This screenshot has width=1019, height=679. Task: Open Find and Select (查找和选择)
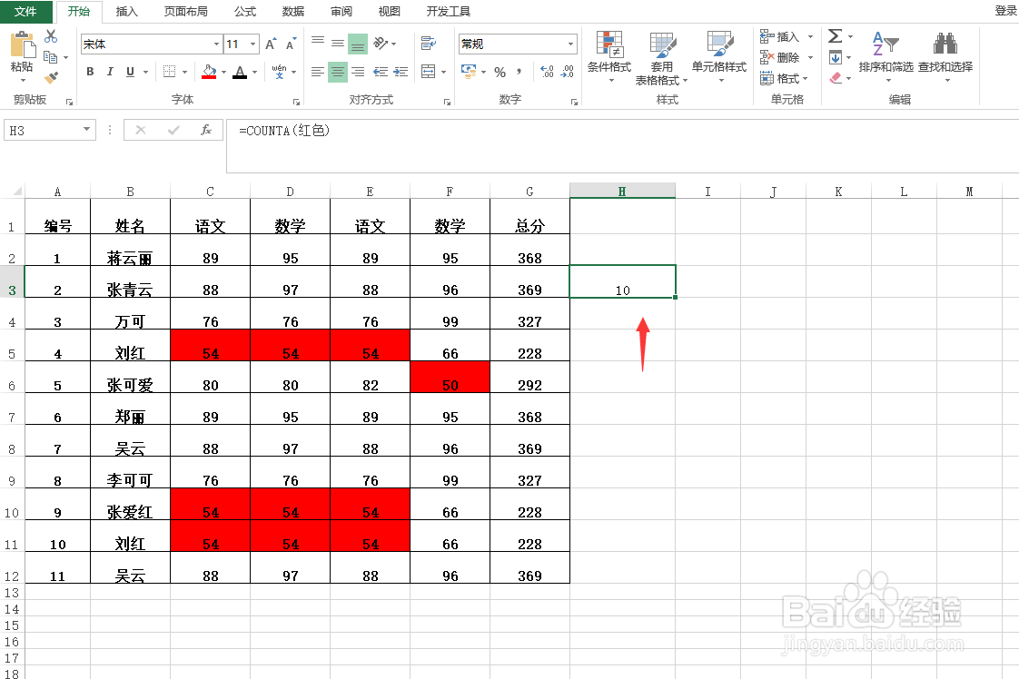click(x=945, y=57)
